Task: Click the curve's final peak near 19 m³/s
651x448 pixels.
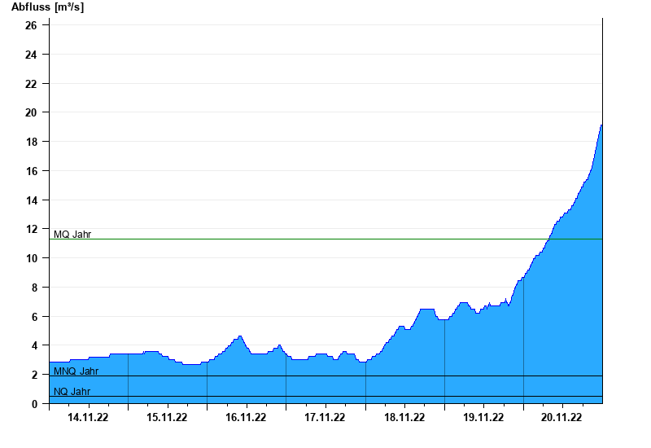Action: (601, 125)
